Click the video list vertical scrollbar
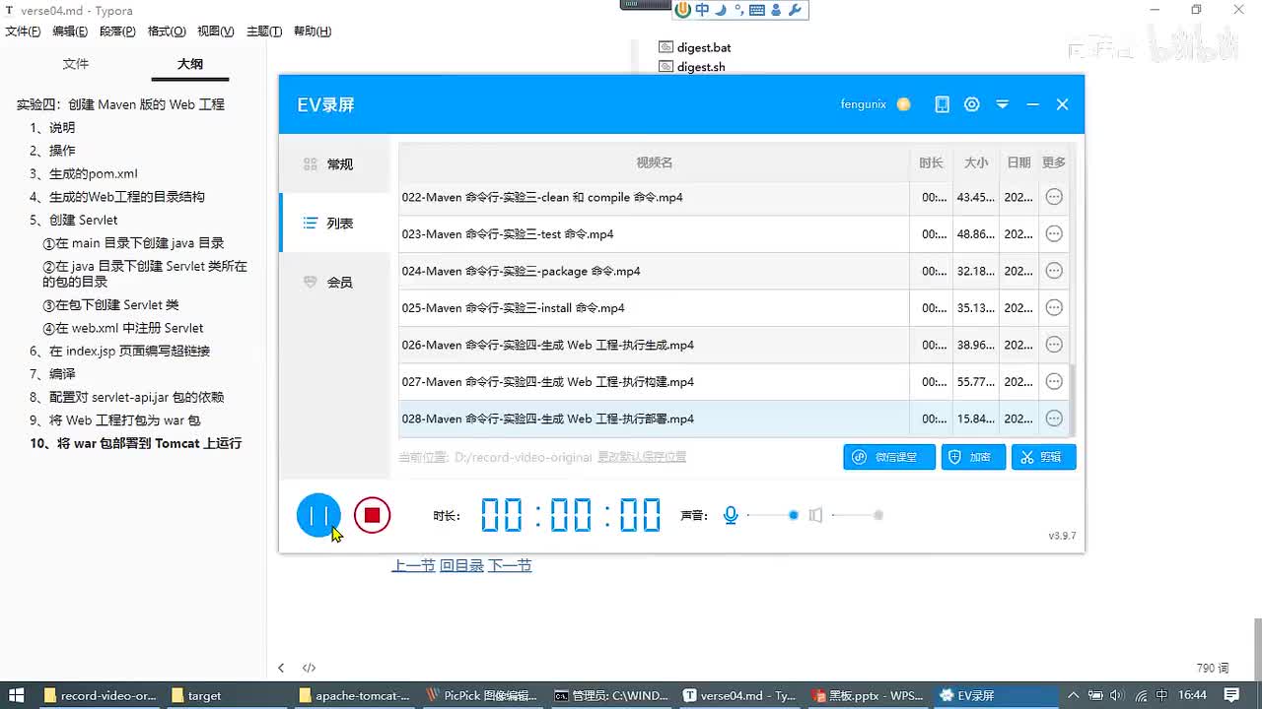 tap(1072, 399)
